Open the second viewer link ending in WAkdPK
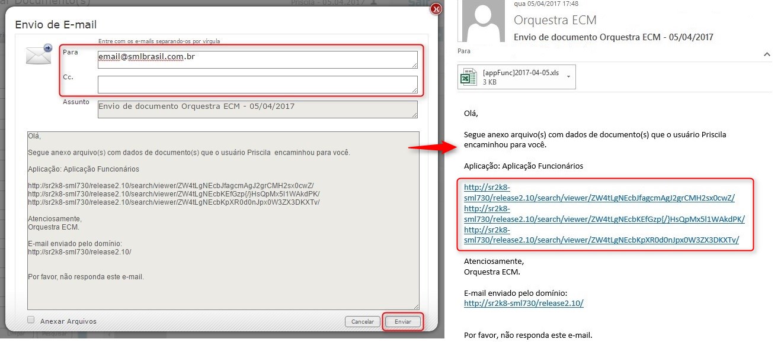Image resolution: width=784 pixels, height=342 pixels. (x=603, y=220)
